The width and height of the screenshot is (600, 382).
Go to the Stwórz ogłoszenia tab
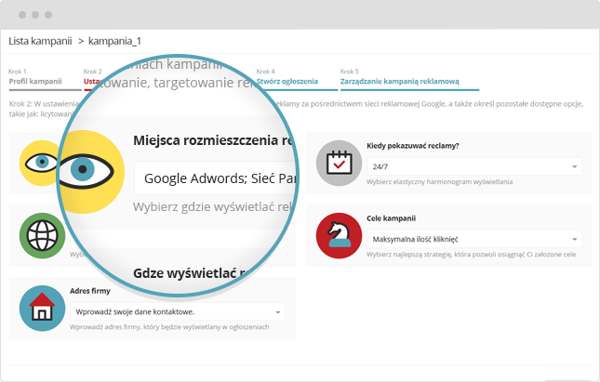[x=278, y=82]
